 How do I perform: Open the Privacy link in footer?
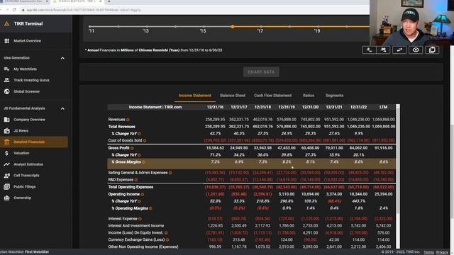(442, 252)
